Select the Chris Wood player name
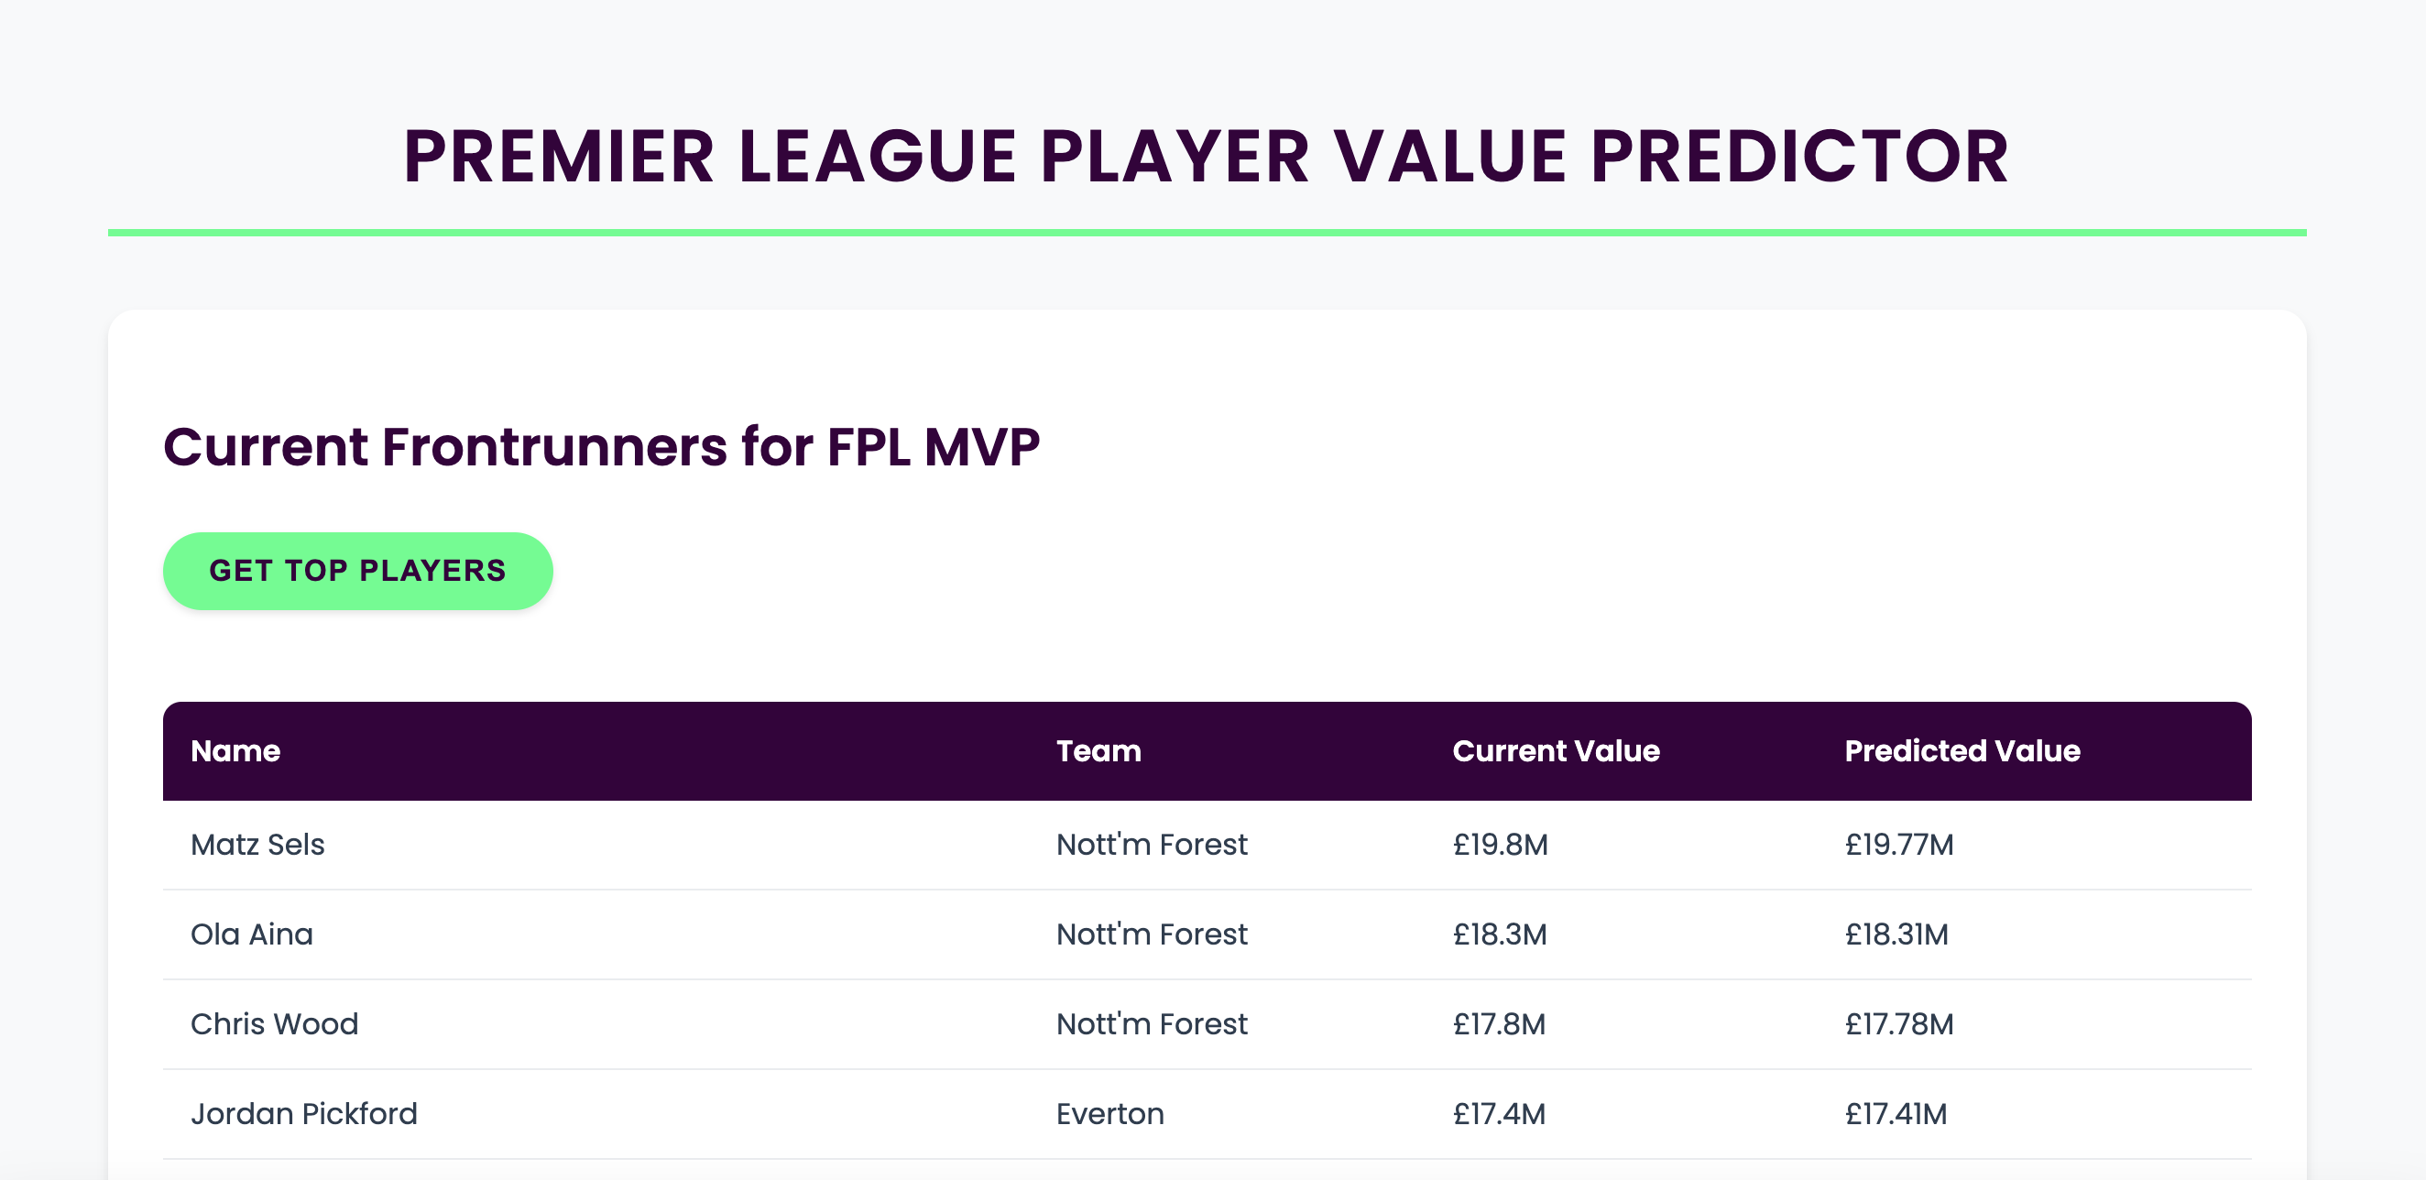The image size is (2426, 1180). coord(274,1023)
